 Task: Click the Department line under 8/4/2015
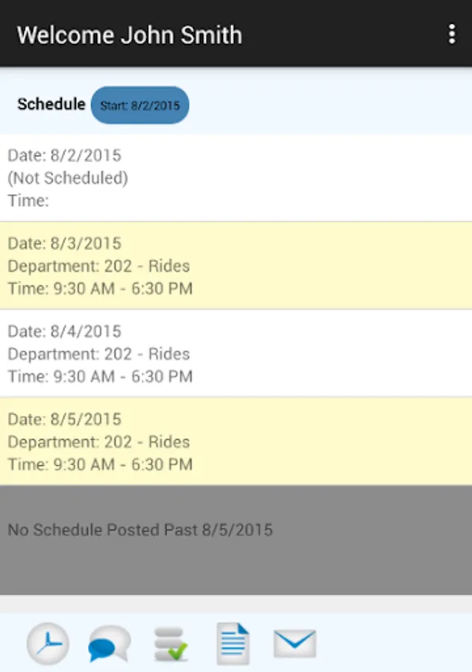click(x=98, y=354)
